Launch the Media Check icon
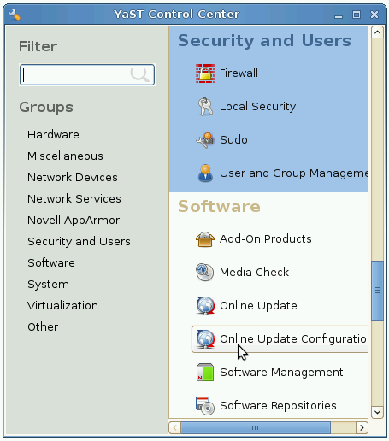Viewport: 389px width, 441px height. tap(205, 273)
